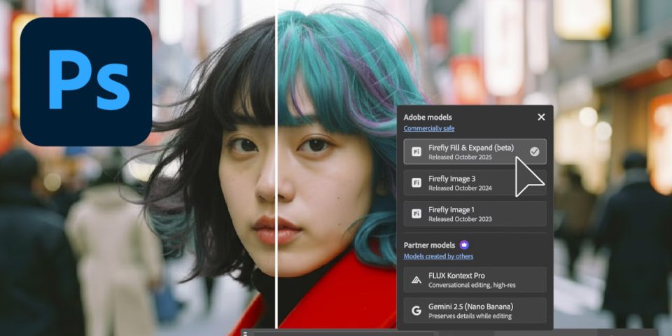The width and height of the screenshot is (672, 336).
Task: Click the Google G icon beside Gemini 2.5
Action: (x=416, y=311)
